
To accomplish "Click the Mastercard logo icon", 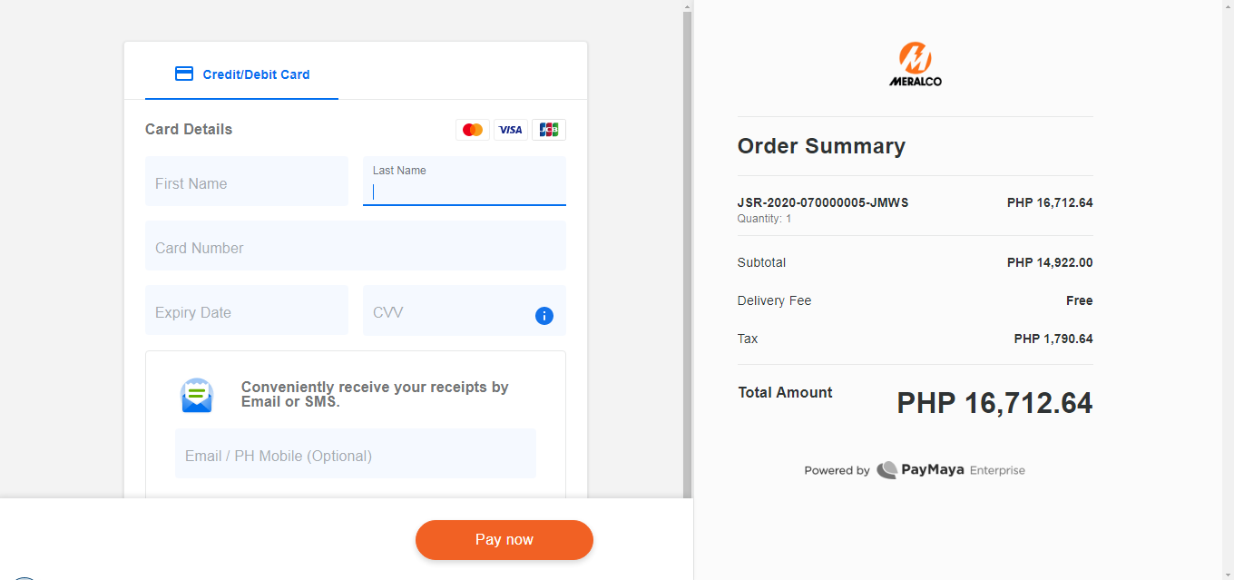I will 473,130.
